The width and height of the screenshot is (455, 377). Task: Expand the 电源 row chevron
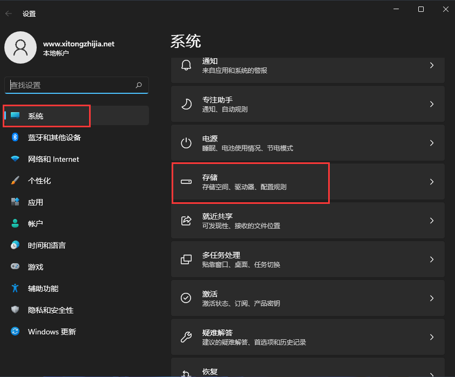pos(431,143)
